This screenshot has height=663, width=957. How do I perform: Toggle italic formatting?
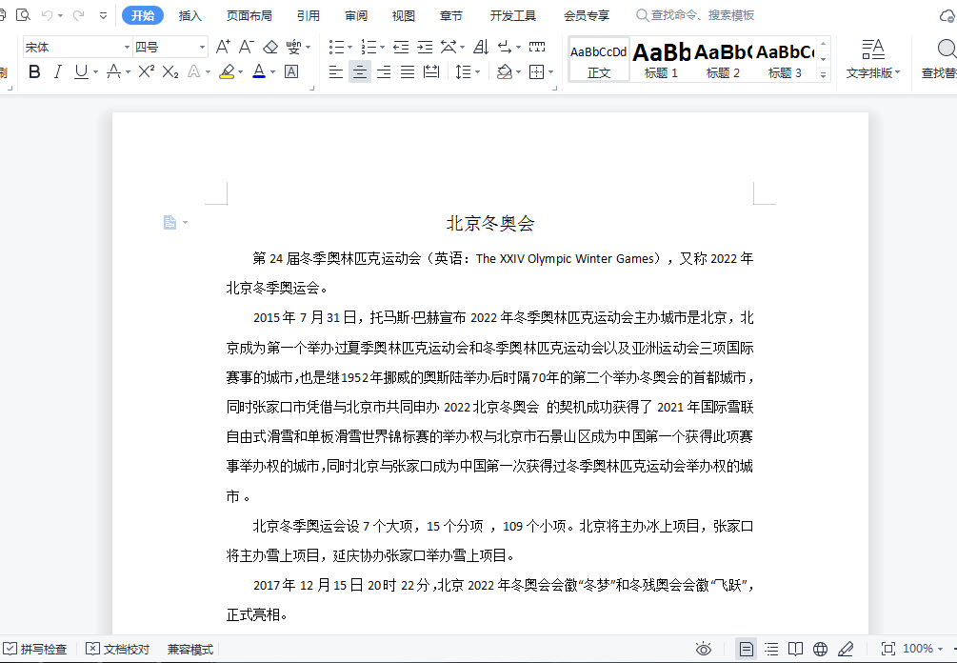coord(57,72)
